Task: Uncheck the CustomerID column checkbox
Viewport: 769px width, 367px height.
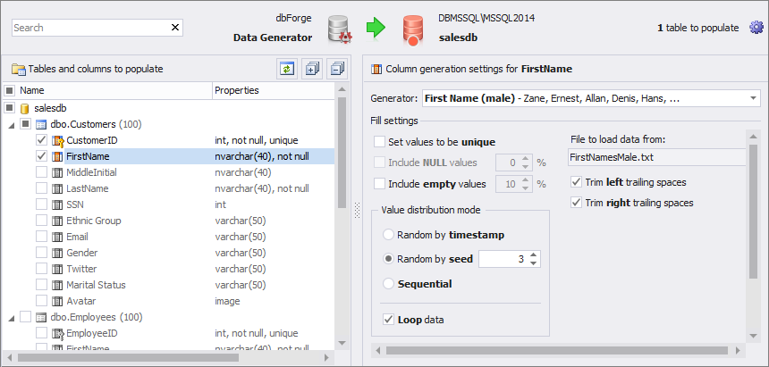Action: 42,140
